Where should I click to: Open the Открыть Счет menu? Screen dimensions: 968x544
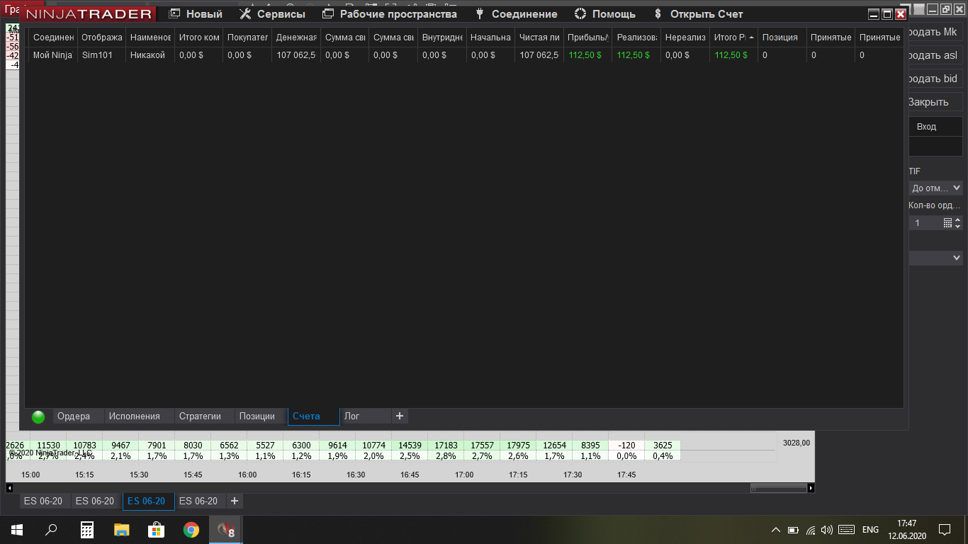tap(698, 14)
